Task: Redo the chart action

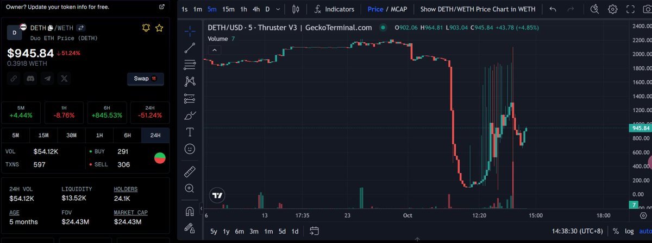Action: point(570,9)
